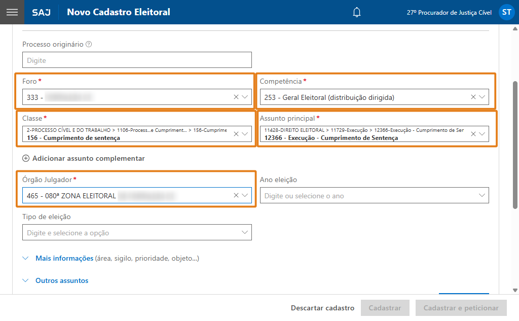Open notifications bell icon
The width and height of the screenshot is (519, 321).
pos(357,12)
